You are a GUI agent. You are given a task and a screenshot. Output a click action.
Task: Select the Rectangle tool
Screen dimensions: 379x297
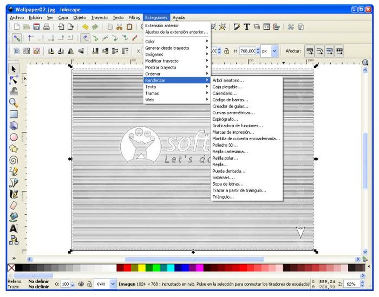(x=13, y=114)
